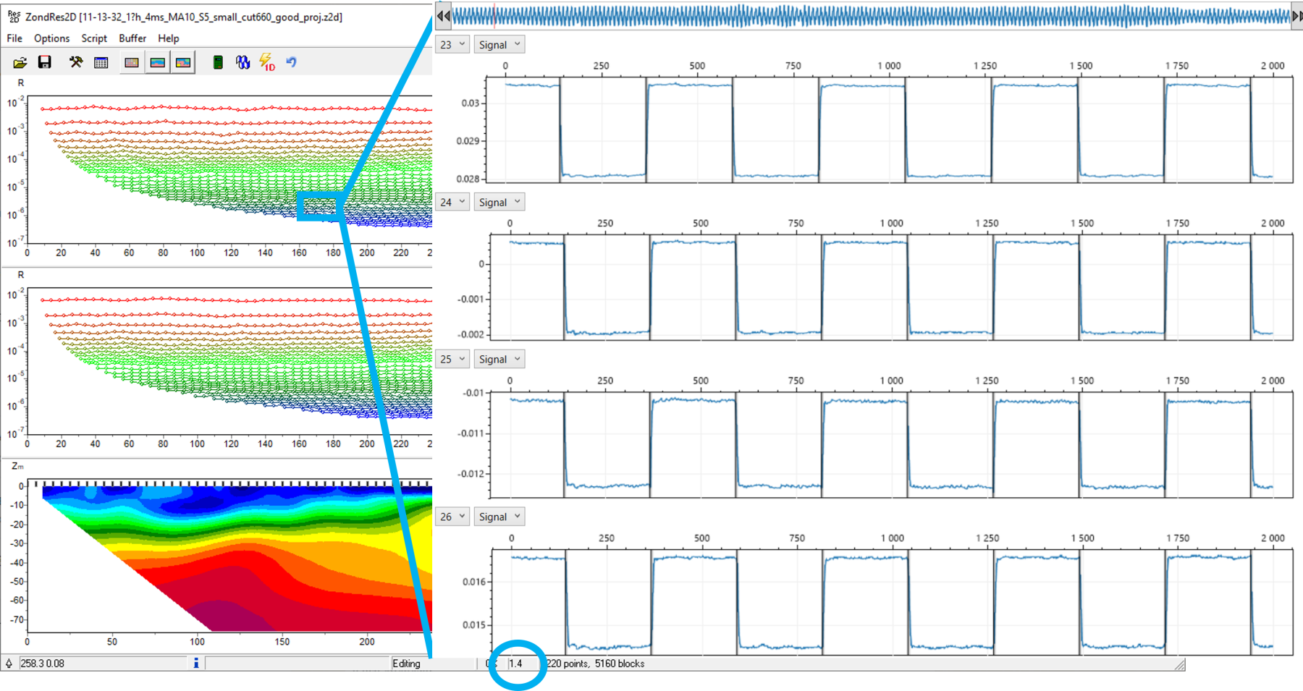Toggle the grid-pattern view mode button

tap(132, 62)
